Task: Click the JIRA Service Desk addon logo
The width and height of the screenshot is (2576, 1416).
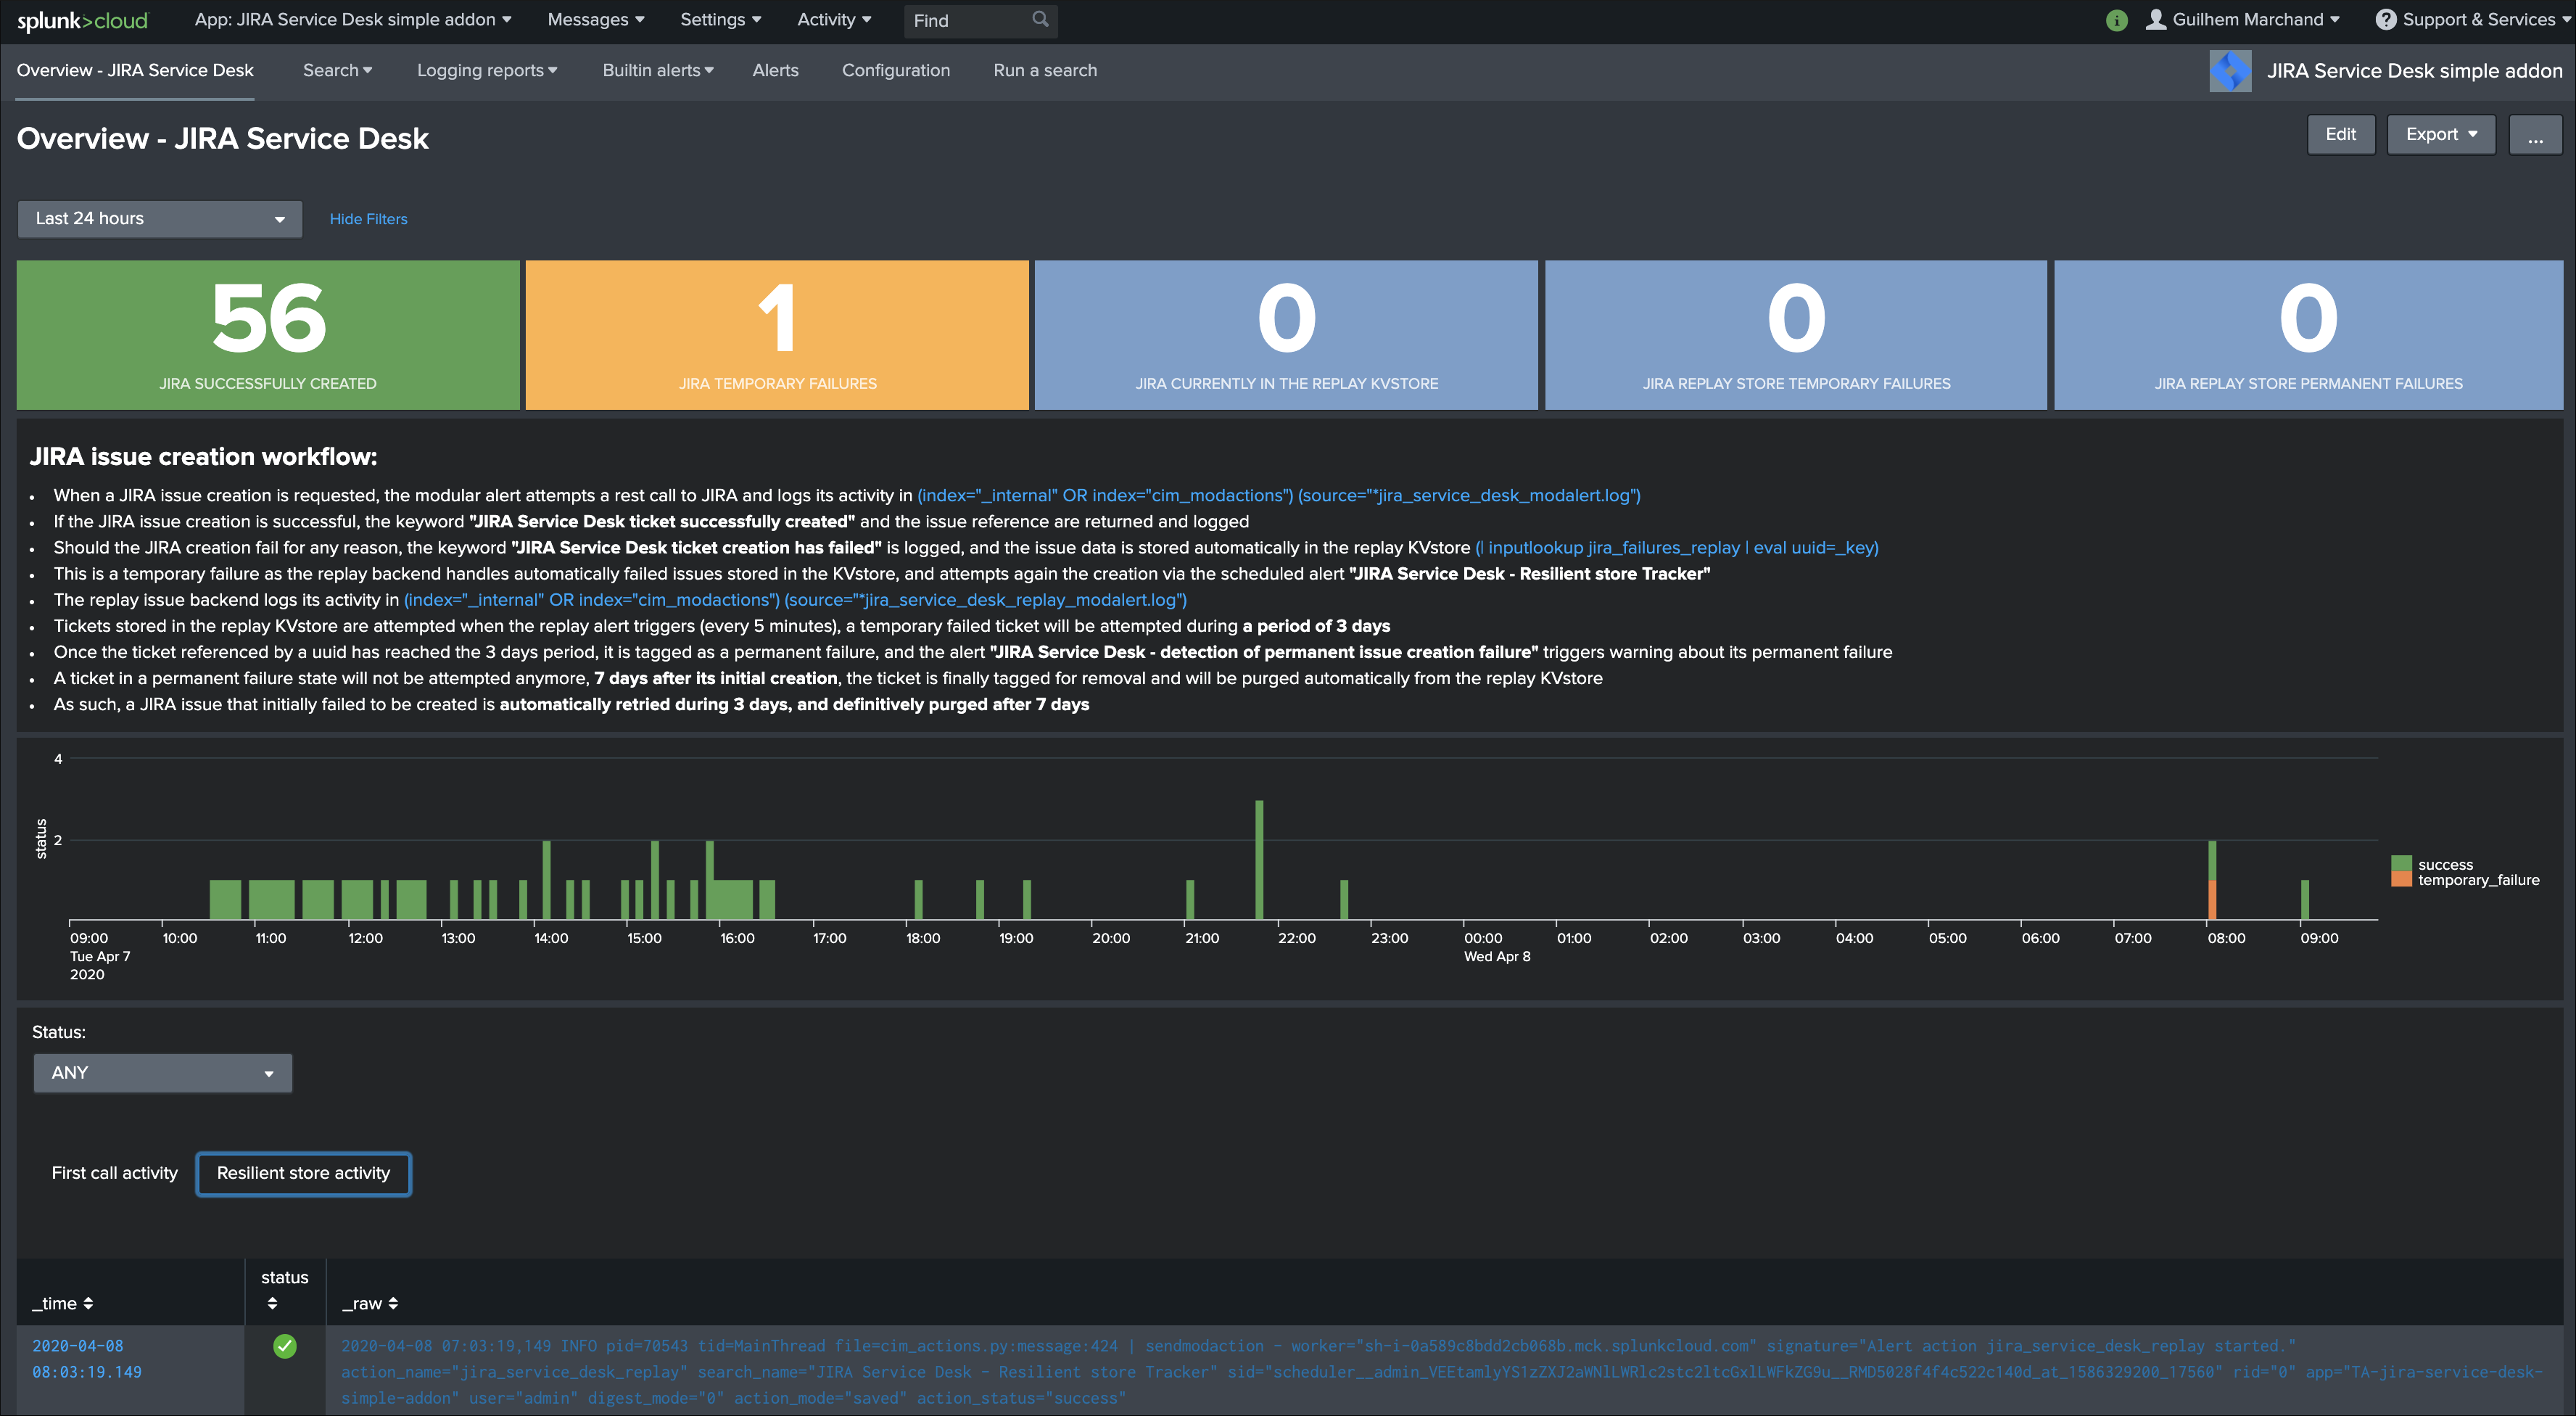Action: 2230,71
